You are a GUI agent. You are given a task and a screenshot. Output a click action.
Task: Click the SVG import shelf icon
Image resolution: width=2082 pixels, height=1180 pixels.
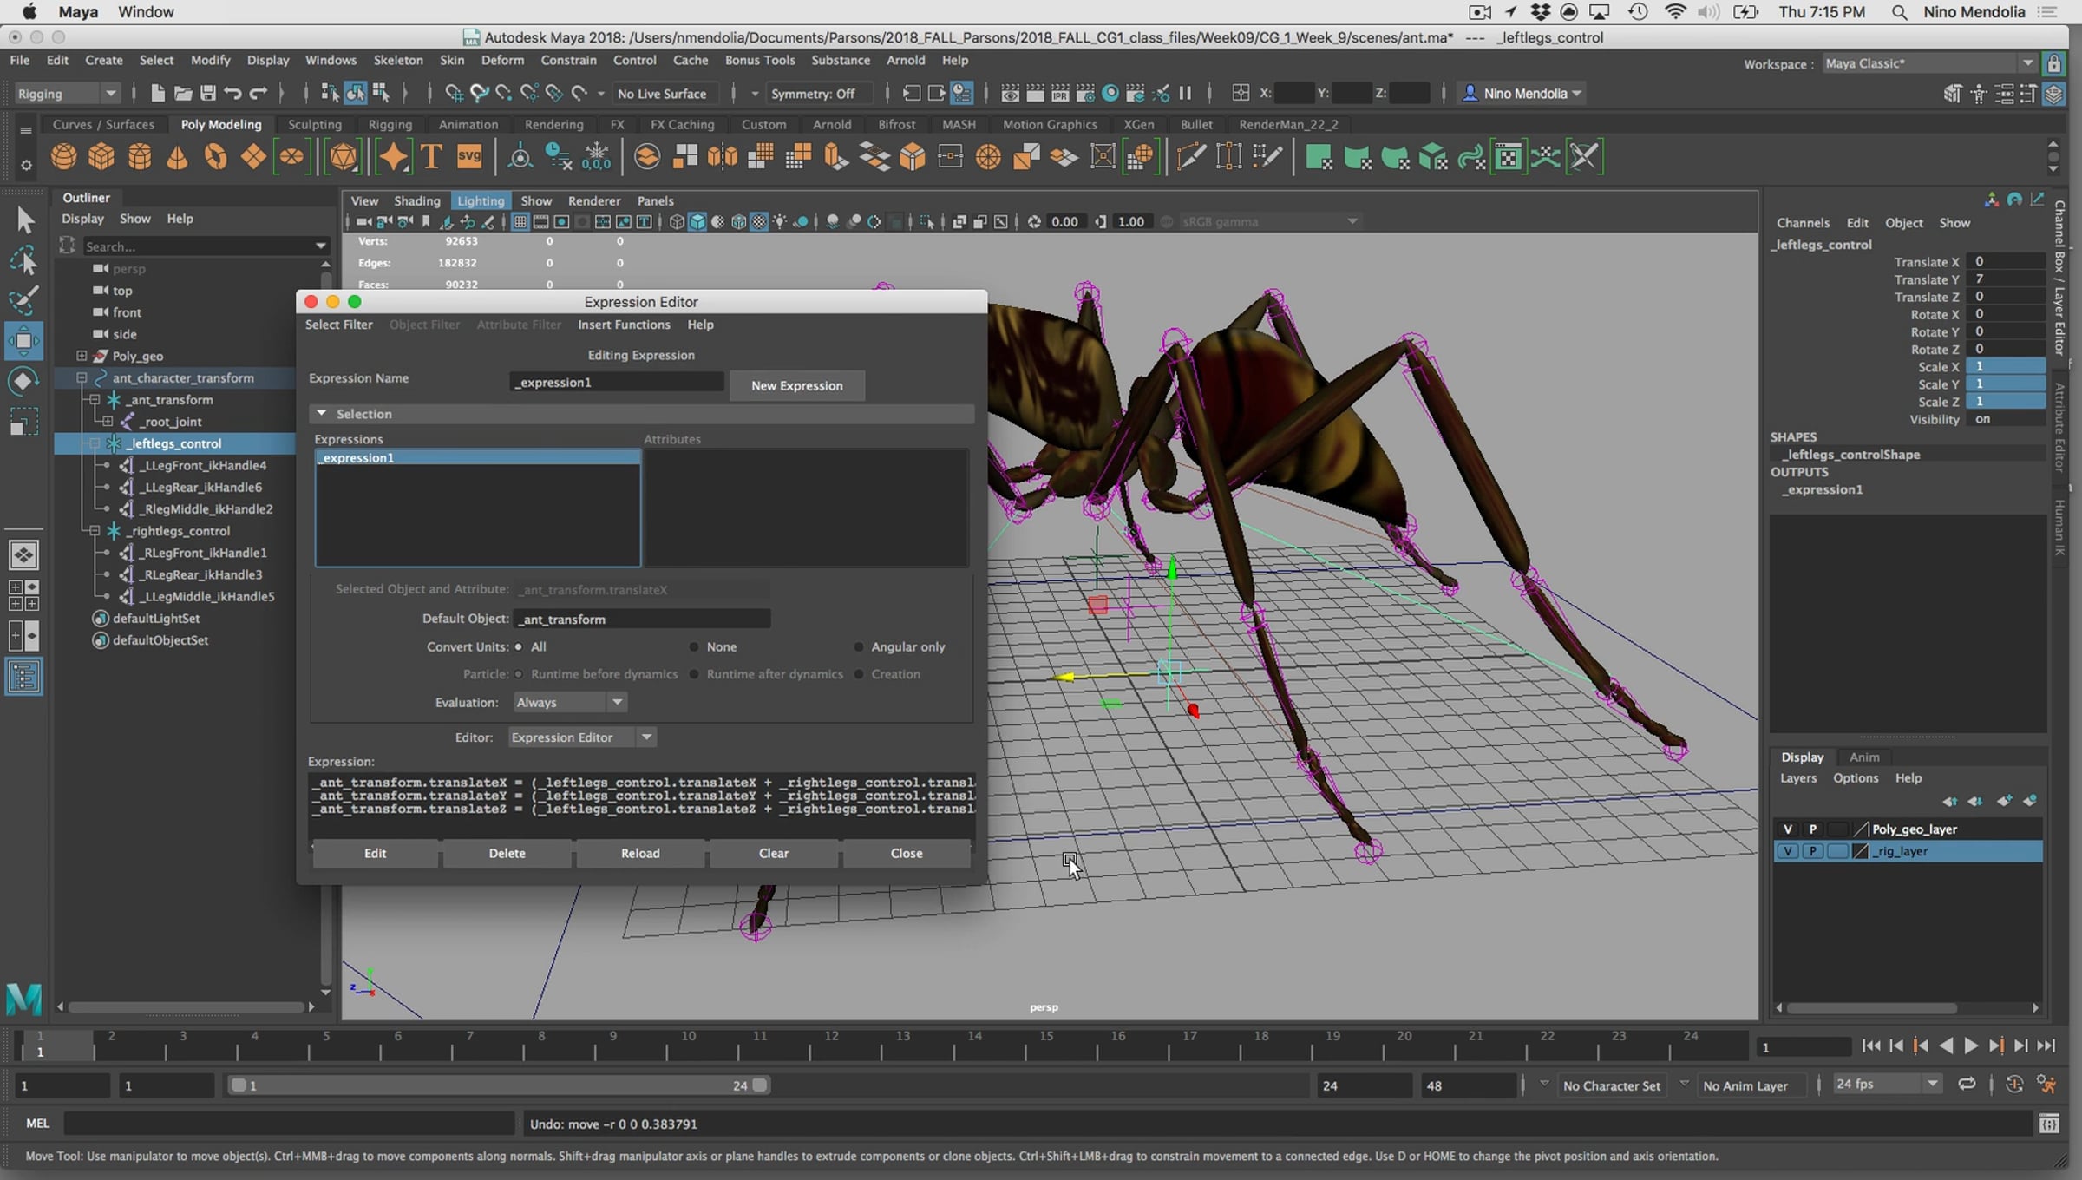coord(469,157)
